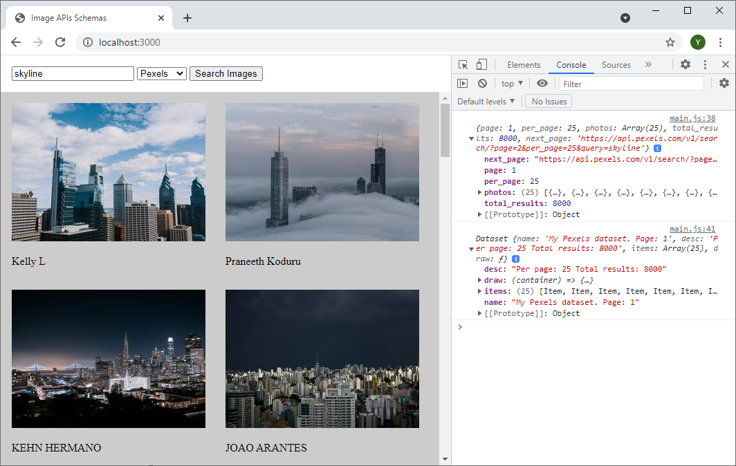Clear the console messages
The image size is (736, 466).
point(482,83)
